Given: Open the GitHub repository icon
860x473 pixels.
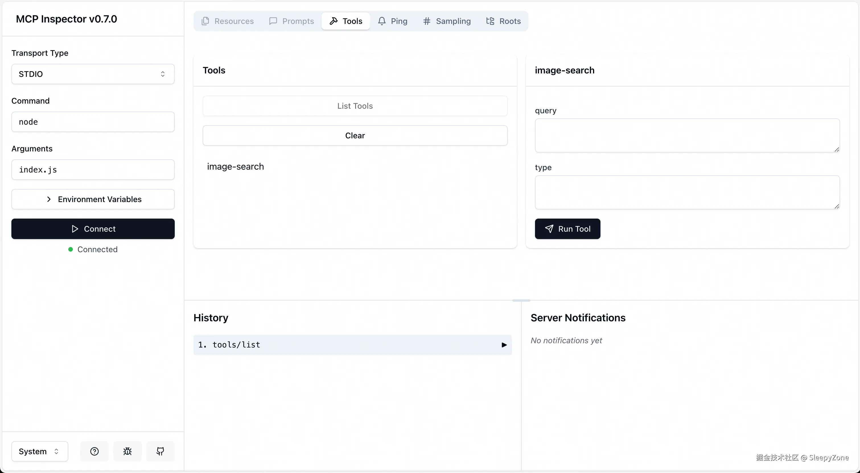Looking at the screenshot, I should click(x=160, y=451).
